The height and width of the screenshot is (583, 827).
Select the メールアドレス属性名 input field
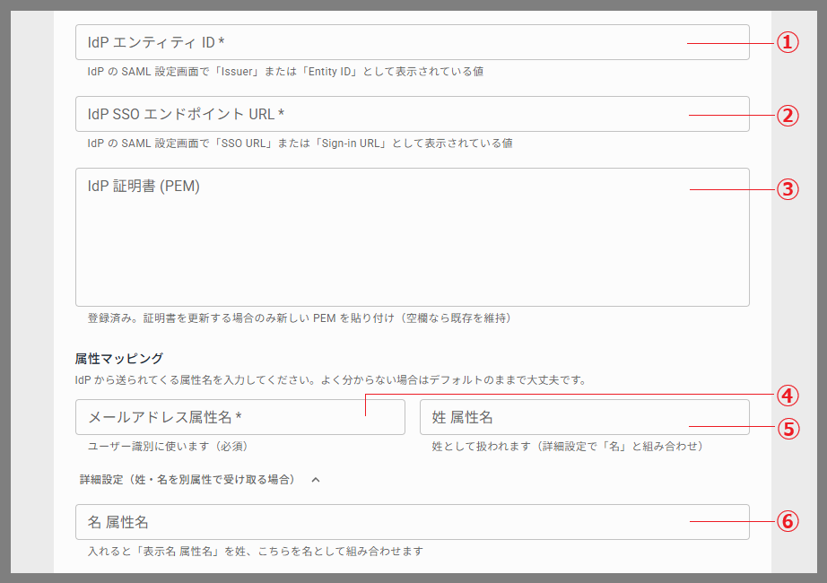tap(240, 417)
